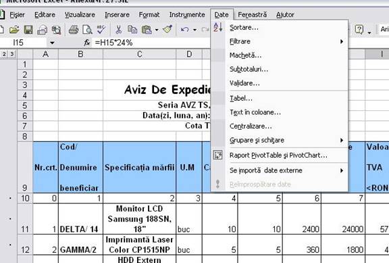The height and width of the screenshot is (263, 389).
Task: Click the cell 'Specificaţia mărfii'
Action: (x=139, y=168)
